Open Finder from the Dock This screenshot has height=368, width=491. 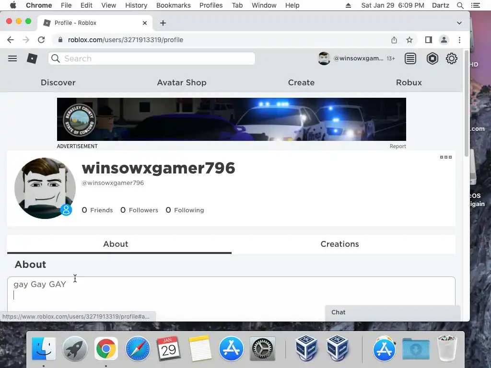pos(44,349)
